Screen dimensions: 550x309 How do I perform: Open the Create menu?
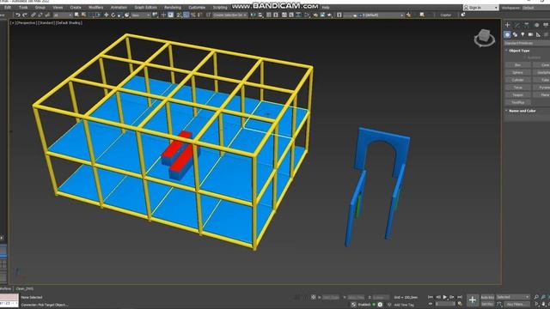[76, 8]
